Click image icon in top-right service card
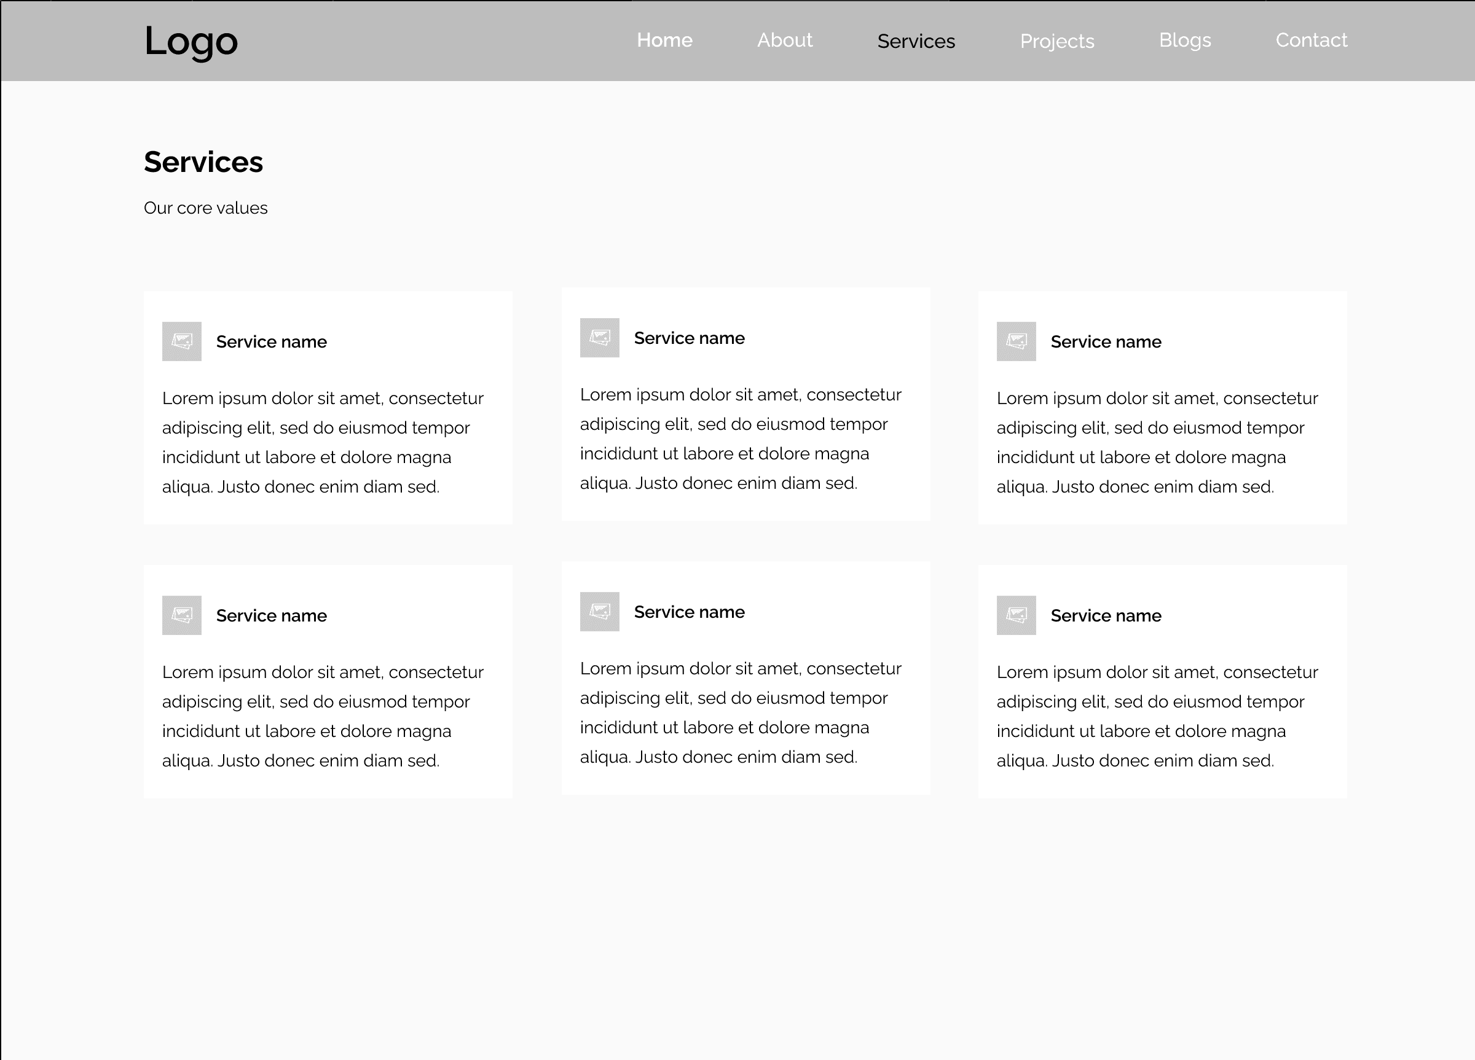The image size is (1475, 1060). coord(1016,341)
